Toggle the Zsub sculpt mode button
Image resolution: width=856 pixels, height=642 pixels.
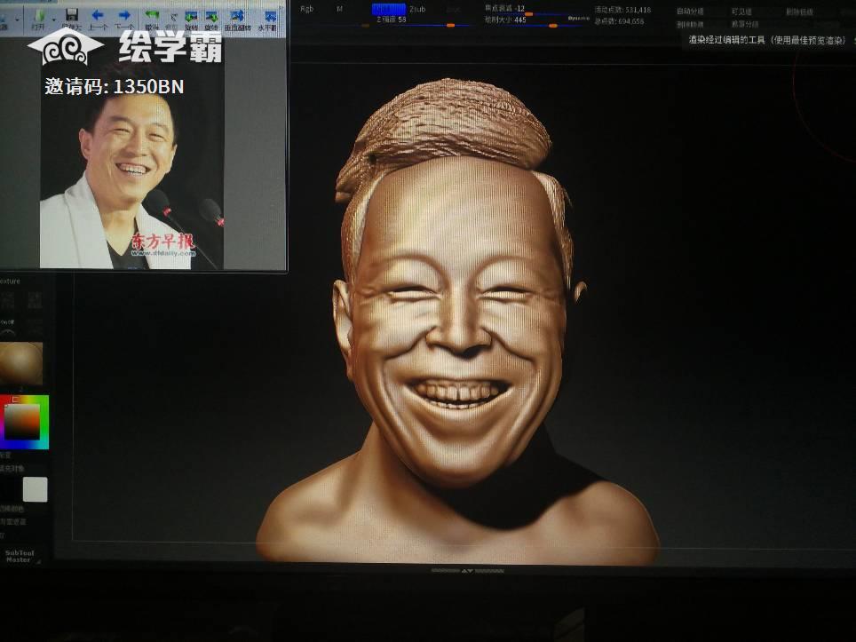(x=417, y=9)
